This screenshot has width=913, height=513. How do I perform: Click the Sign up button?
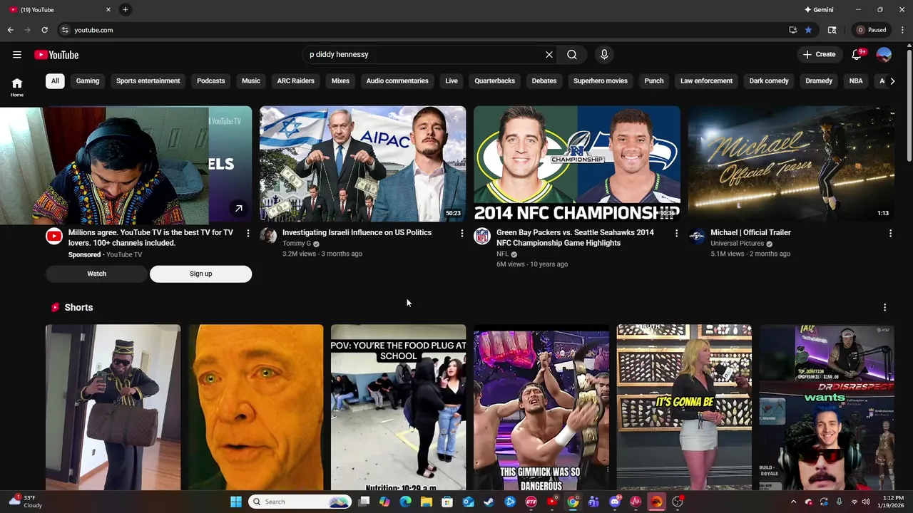pyautogui.click(x=201, y=274)
